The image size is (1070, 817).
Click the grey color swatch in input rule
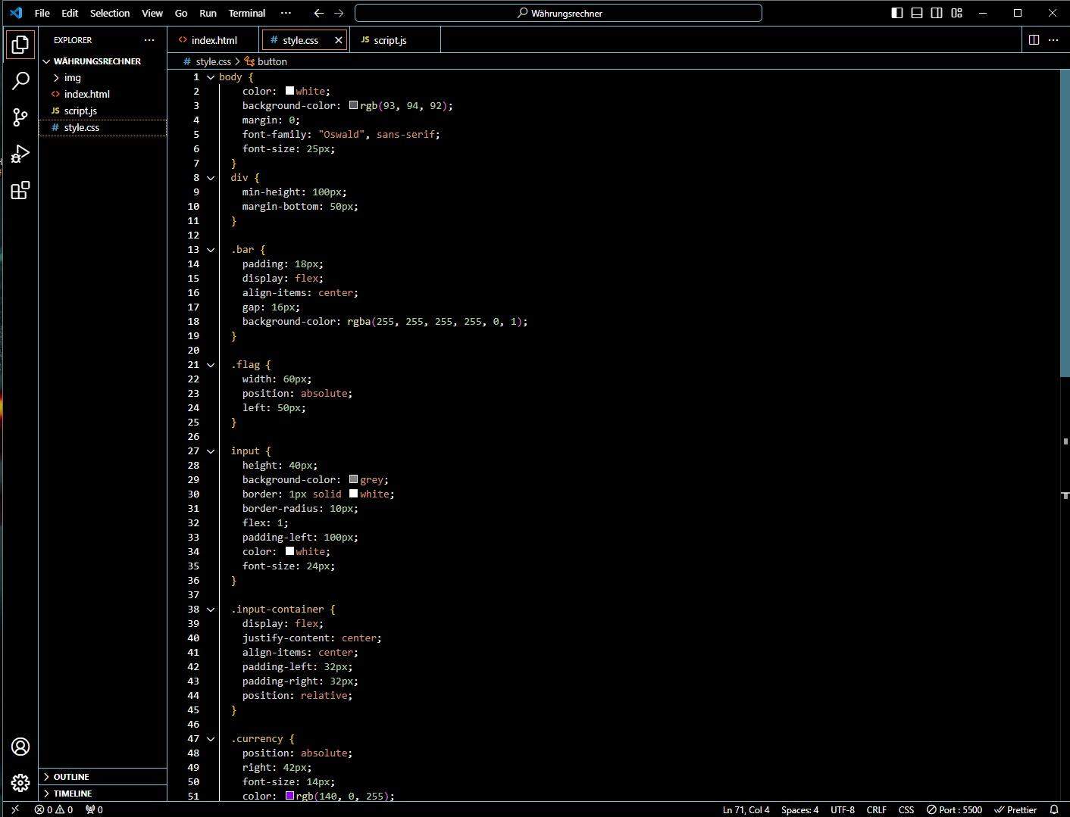353,479
